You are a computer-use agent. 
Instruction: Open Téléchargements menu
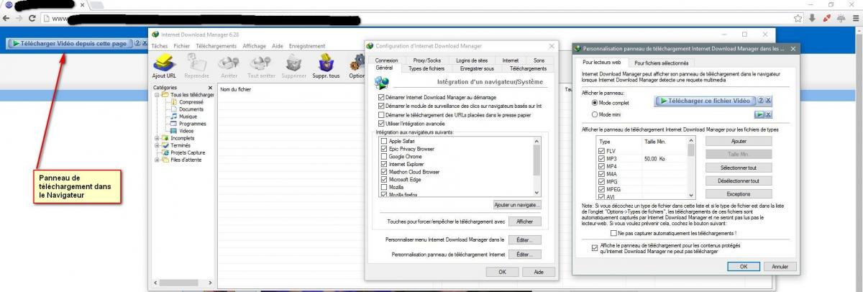click(216, 46)
